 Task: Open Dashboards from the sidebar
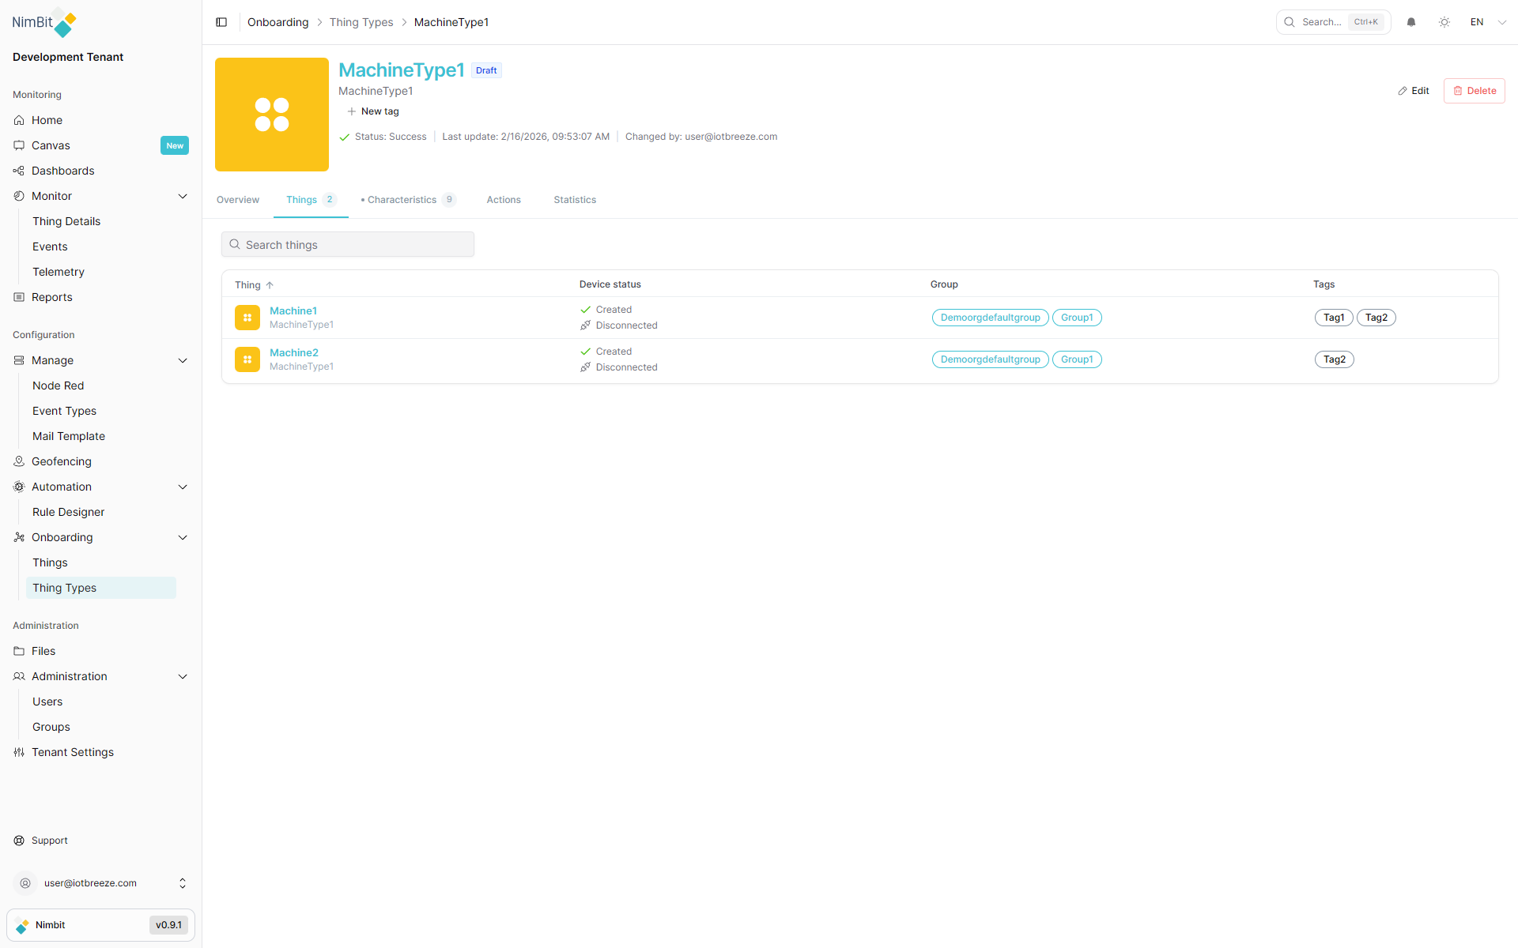(x=62, y=171)
